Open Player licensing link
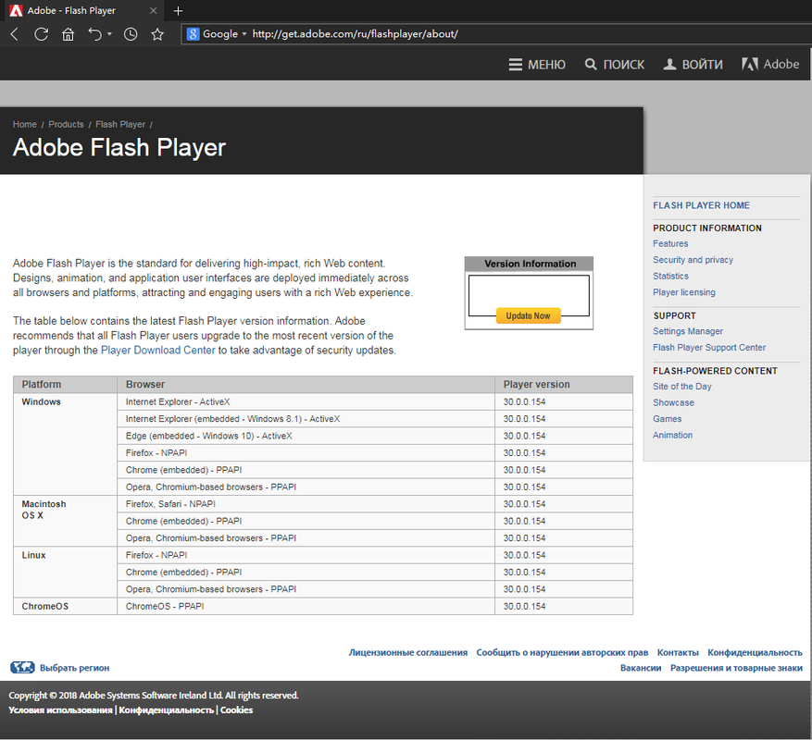Viewport: 812px width, 740px height. [x=683, y=292]
